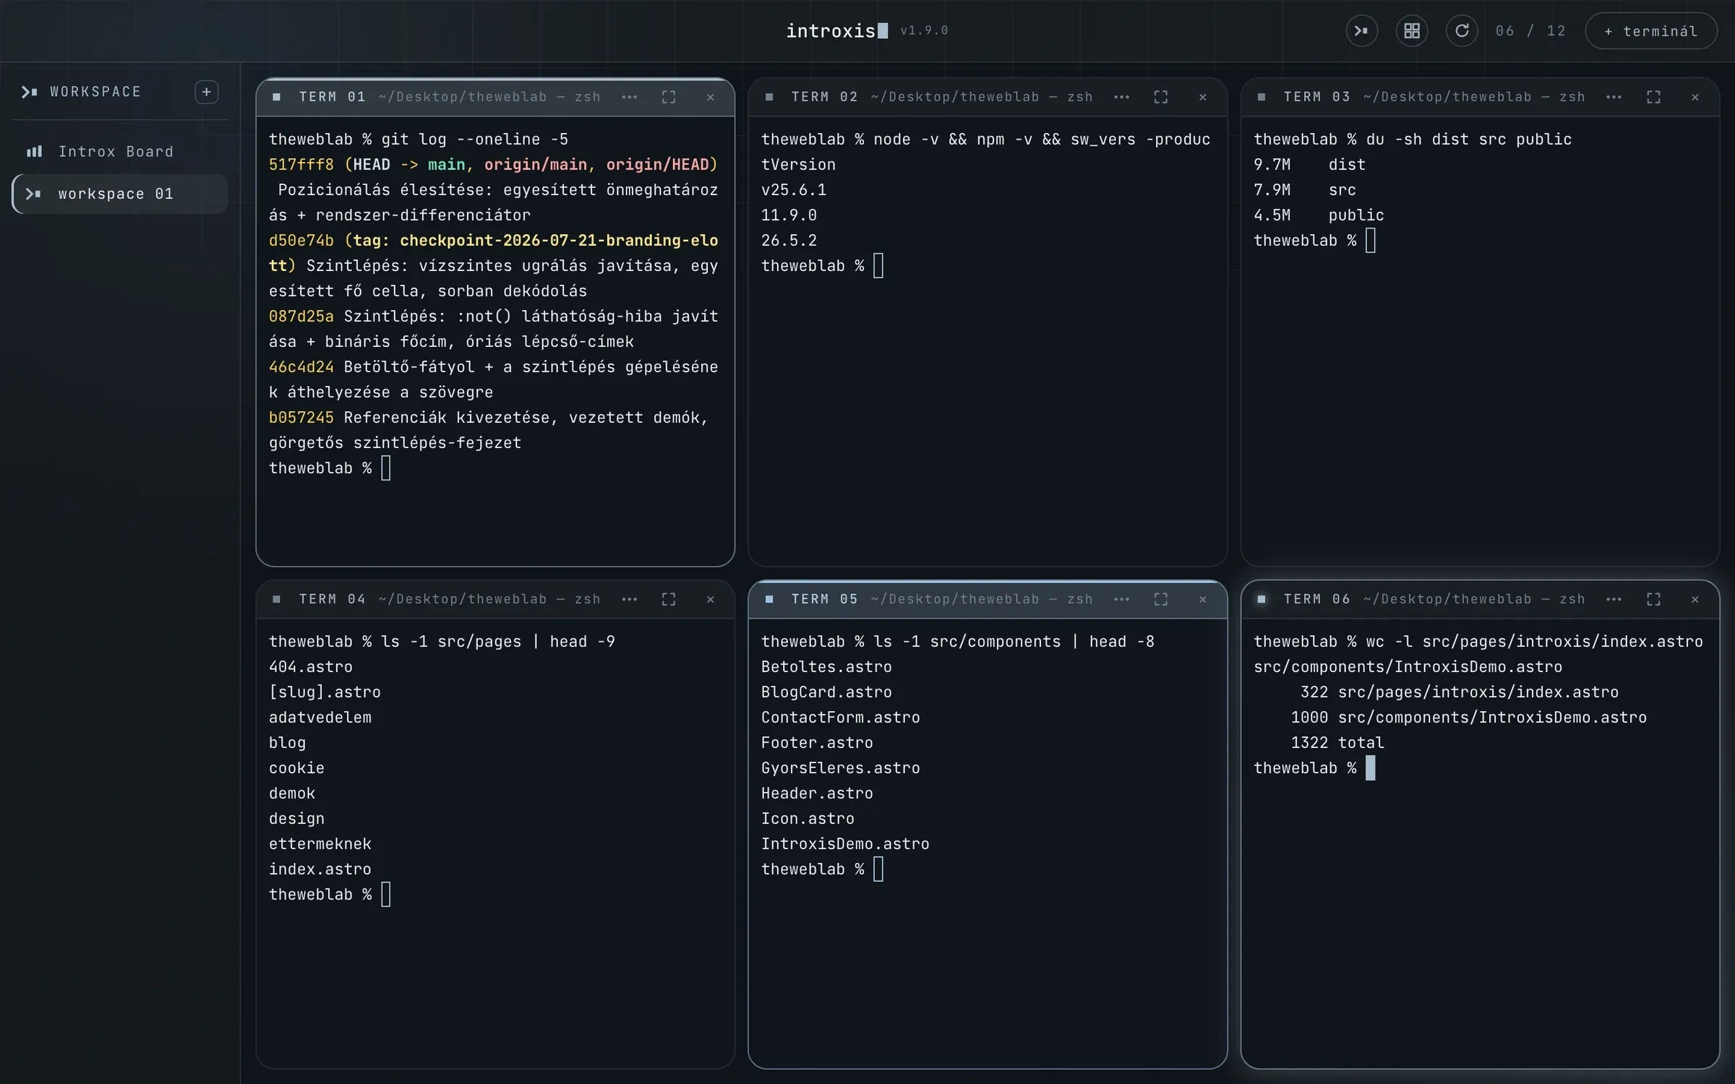
Task: Click commit hash 46c4d24 in TERM 01
Action: point(301,367)
